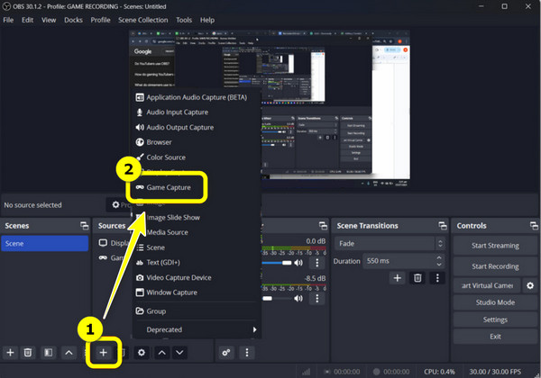Click the remove scene trash icon
This screenshot has height=378, width=541.
click(28, 353)
